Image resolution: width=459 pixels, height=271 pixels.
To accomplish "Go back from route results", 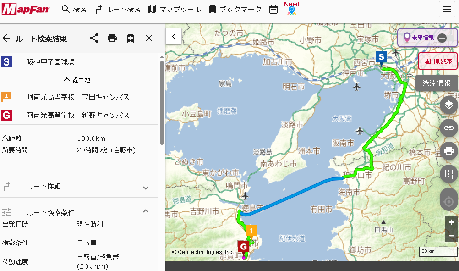I will [6, 38].
